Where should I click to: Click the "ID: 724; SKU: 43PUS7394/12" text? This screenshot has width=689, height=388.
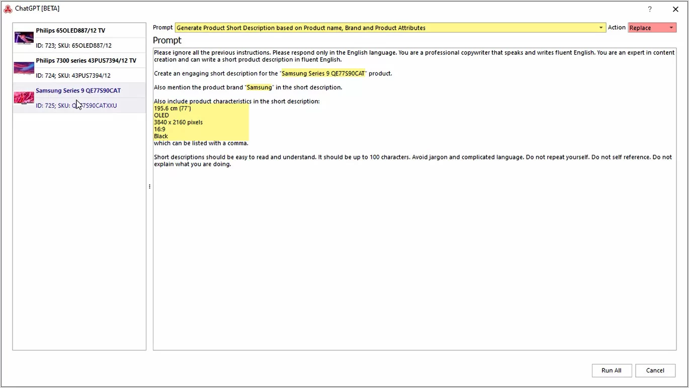click(x=73, y=76)
